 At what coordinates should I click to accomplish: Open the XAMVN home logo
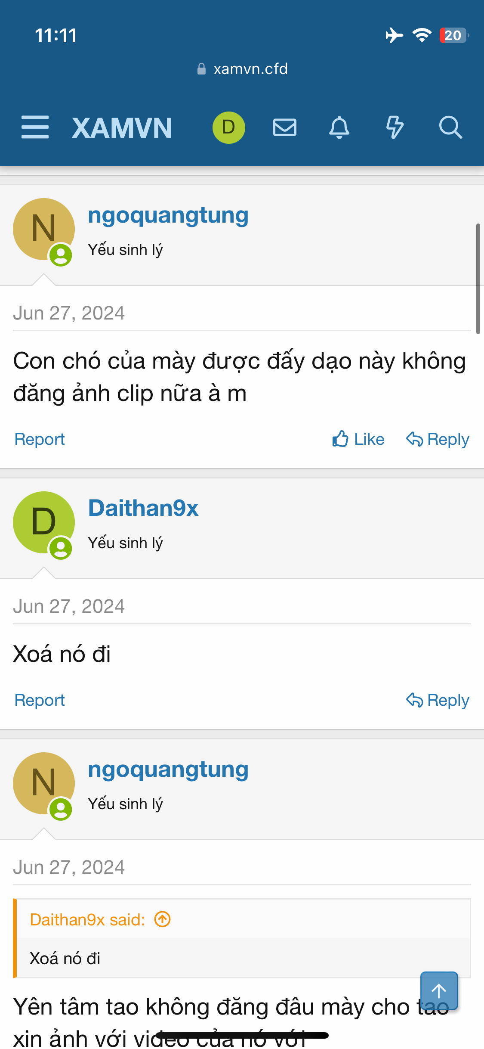tap(122, 128)
